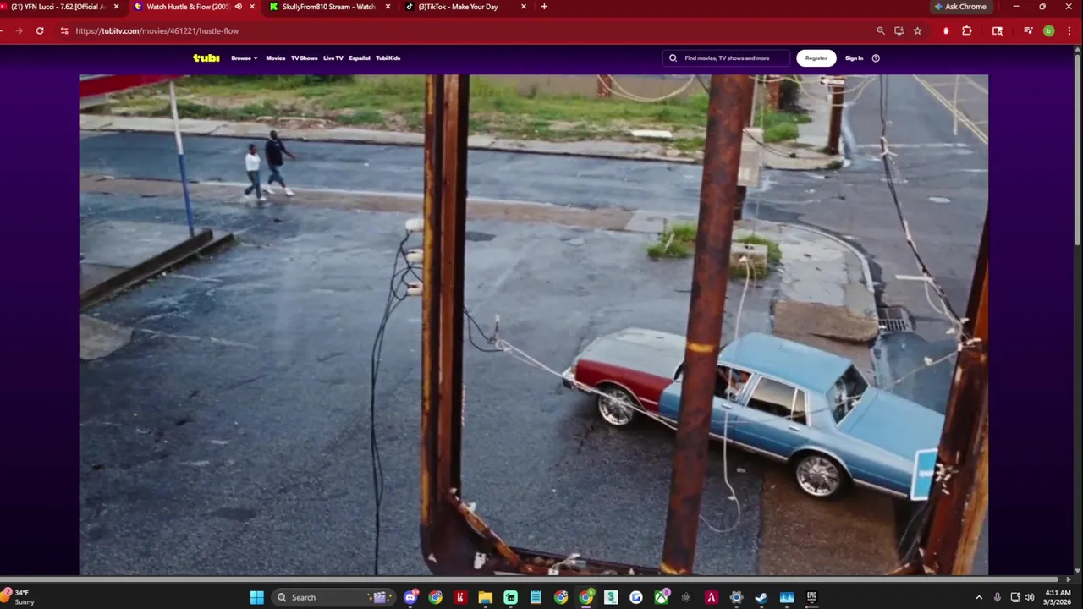Click the Windows taskbar Search box
The height and width of the screenshot is (609, 1083).
[x=333, y=597]
